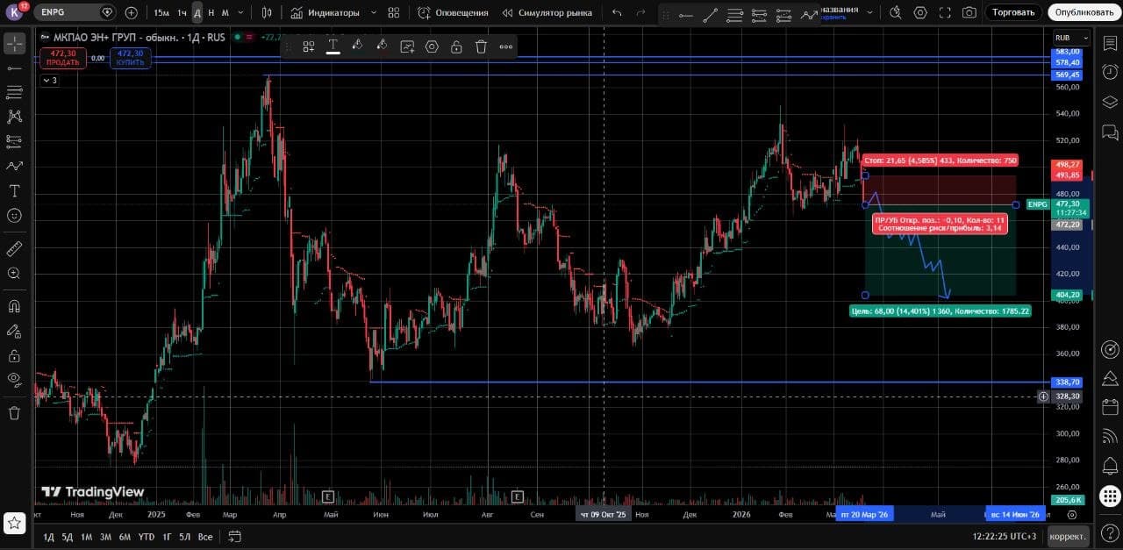Select the 1ч timeframe
This screenshot has height=550, width=1123.
coord(182,13)
